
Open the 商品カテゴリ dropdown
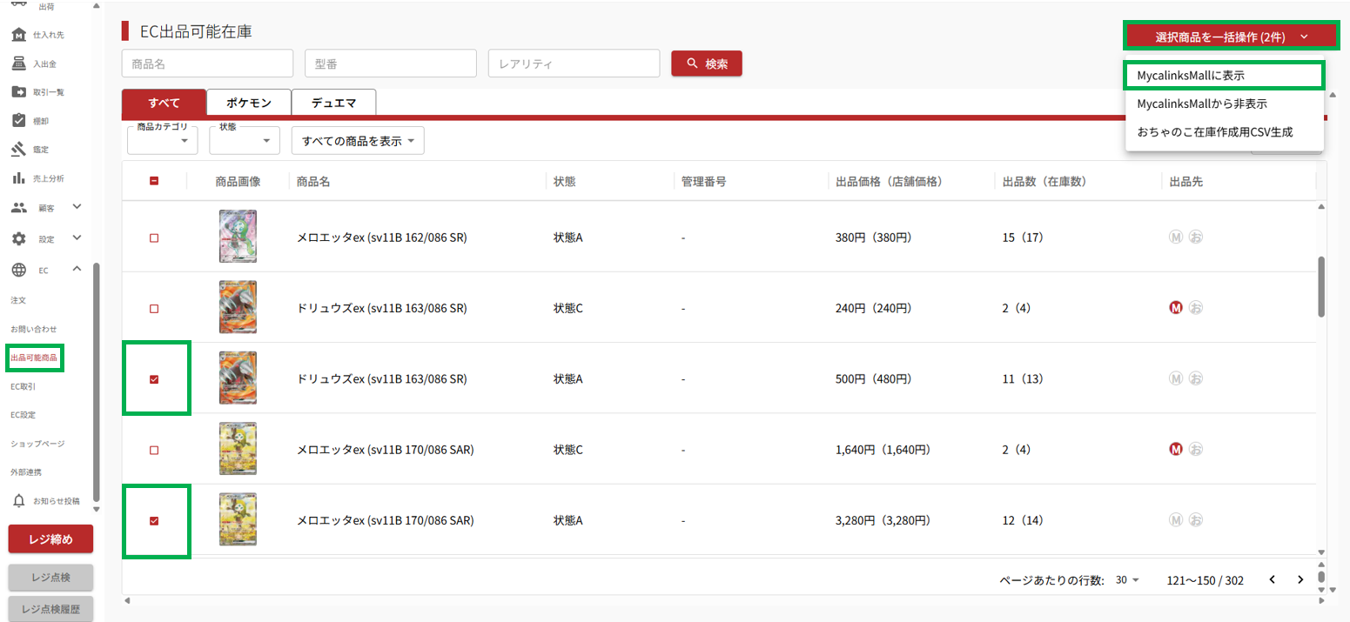pyautogui.click(x=162, y=141)
